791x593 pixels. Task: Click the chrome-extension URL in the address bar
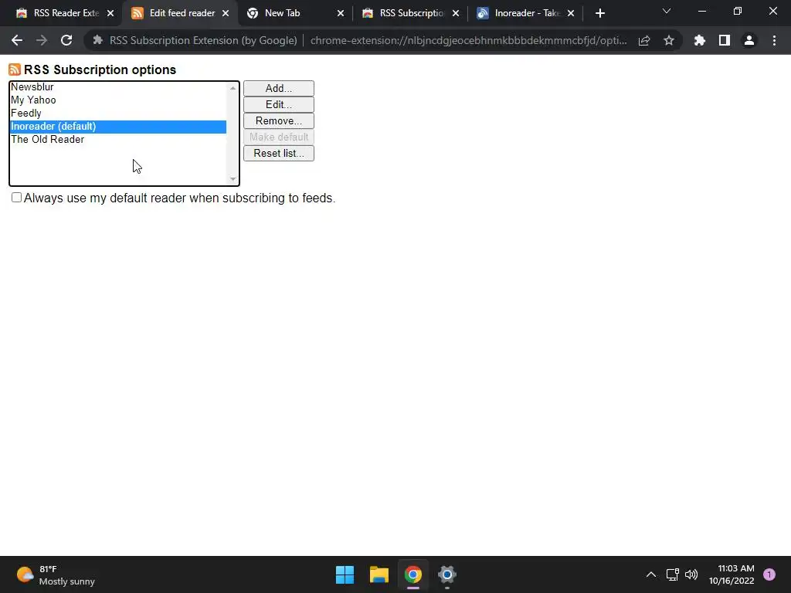tap(468, 40)
